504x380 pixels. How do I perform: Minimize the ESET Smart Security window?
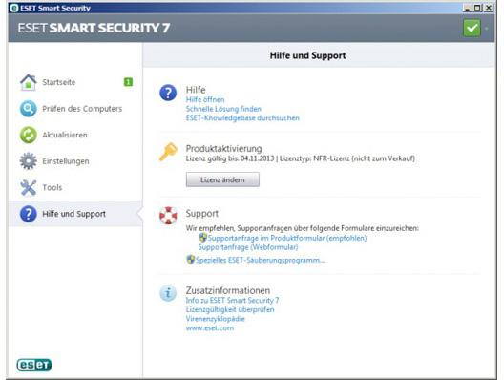(x=467, y=8)
